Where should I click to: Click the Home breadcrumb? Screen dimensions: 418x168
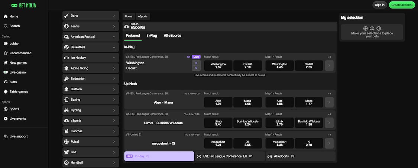tap(129, 16)
